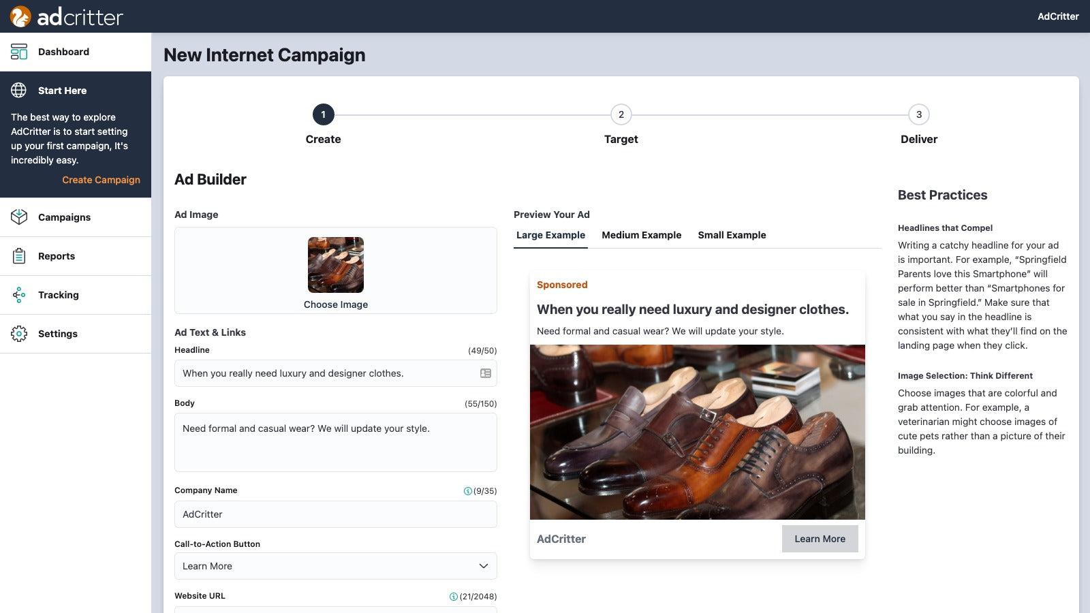Jump to step 2 Target in the stepper

point(621,114)
